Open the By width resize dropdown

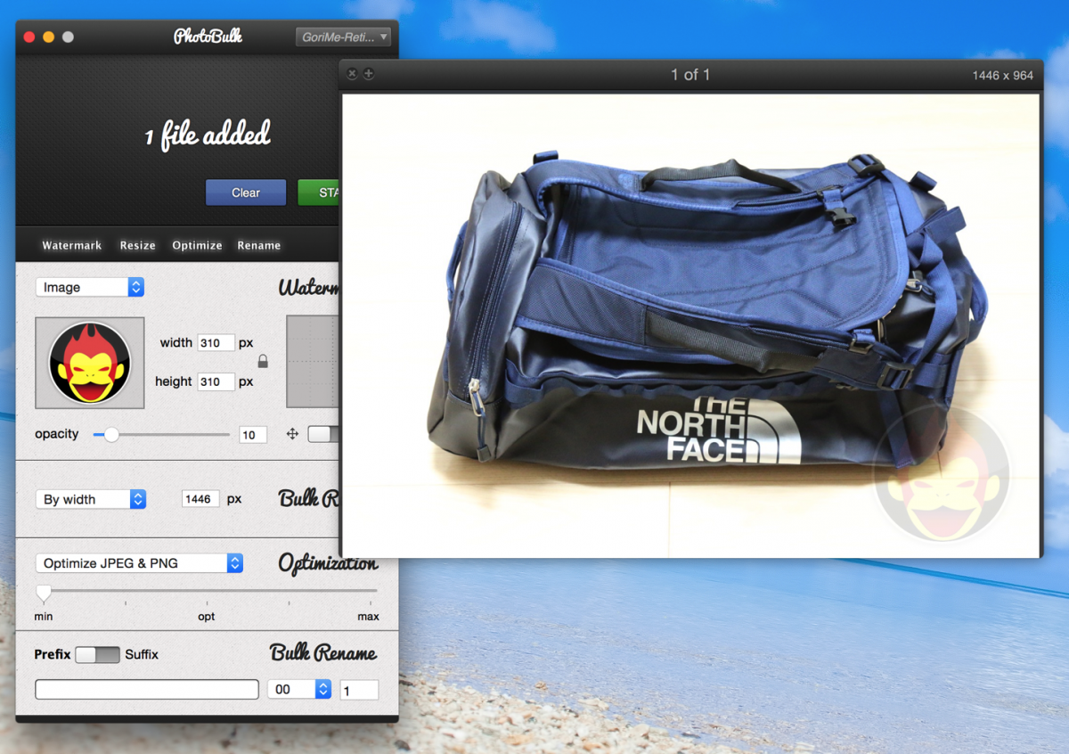point(90,499)
